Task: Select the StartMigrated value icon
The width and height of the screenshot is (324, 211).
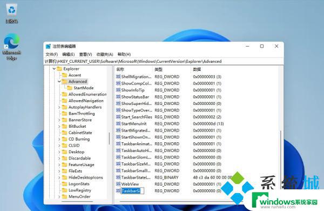Action: (118, 130)
